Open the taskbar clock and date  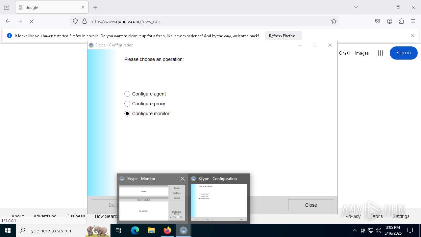coord(393,230)
